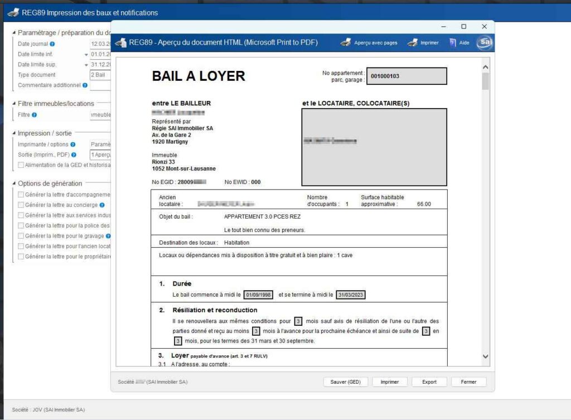Click the main window REG89 printer icon
Screen dimensions: 571x420
(x=13, y=12)
